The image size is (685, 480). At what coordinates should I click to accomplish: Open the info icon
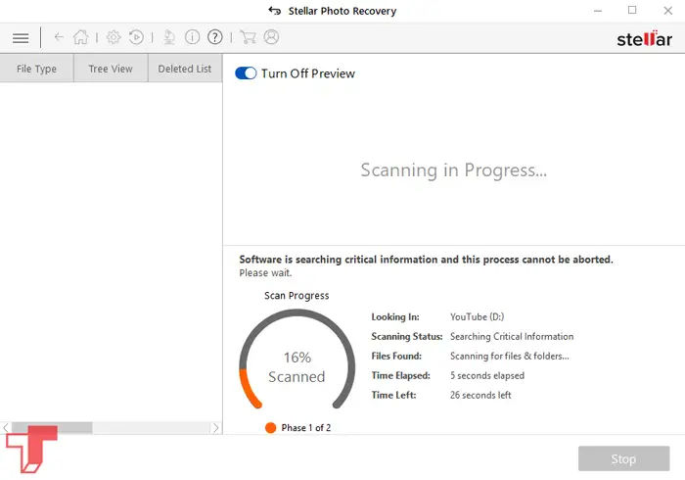tap(192, 37)
